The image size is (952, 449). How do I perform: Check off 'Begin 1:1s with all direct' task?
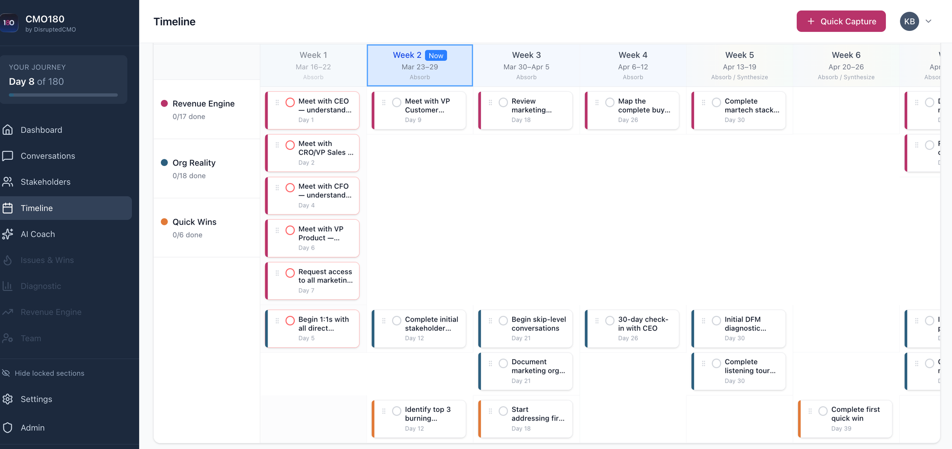pyautogui.click(x=290, y=321)
